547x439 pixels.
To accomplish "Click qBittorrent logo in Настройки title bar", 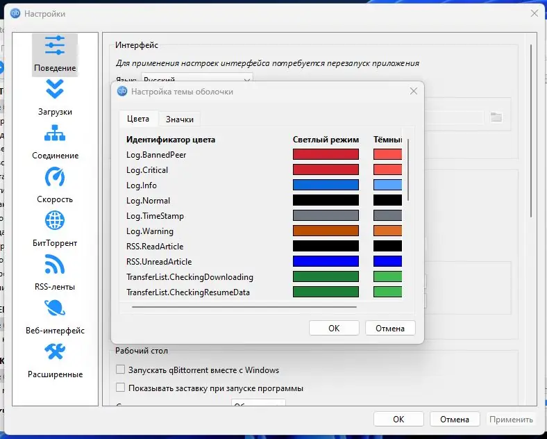I will coord(15,14).
